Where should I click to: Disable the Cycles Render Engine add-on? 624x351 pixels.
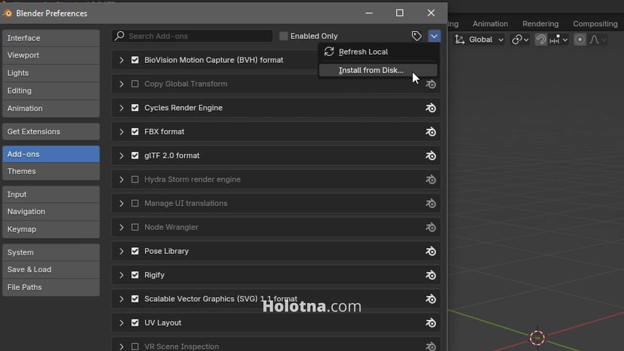pos(135,108)
